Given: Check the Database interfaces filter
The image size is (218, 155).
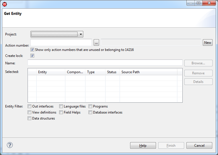Looking at the screenshot, I should coord(90,112).
